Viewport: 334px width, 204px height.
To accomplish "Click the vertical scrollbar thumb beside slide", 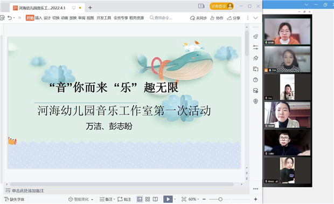I will pyautogui.click(x=247, y=43).
